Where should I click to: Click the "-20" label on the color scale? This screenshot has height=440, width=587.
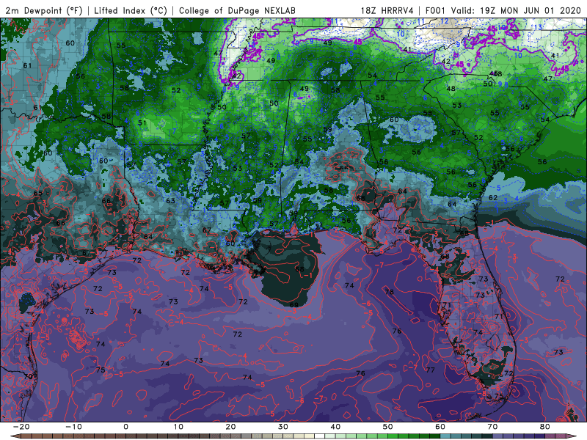coord(21,427)
